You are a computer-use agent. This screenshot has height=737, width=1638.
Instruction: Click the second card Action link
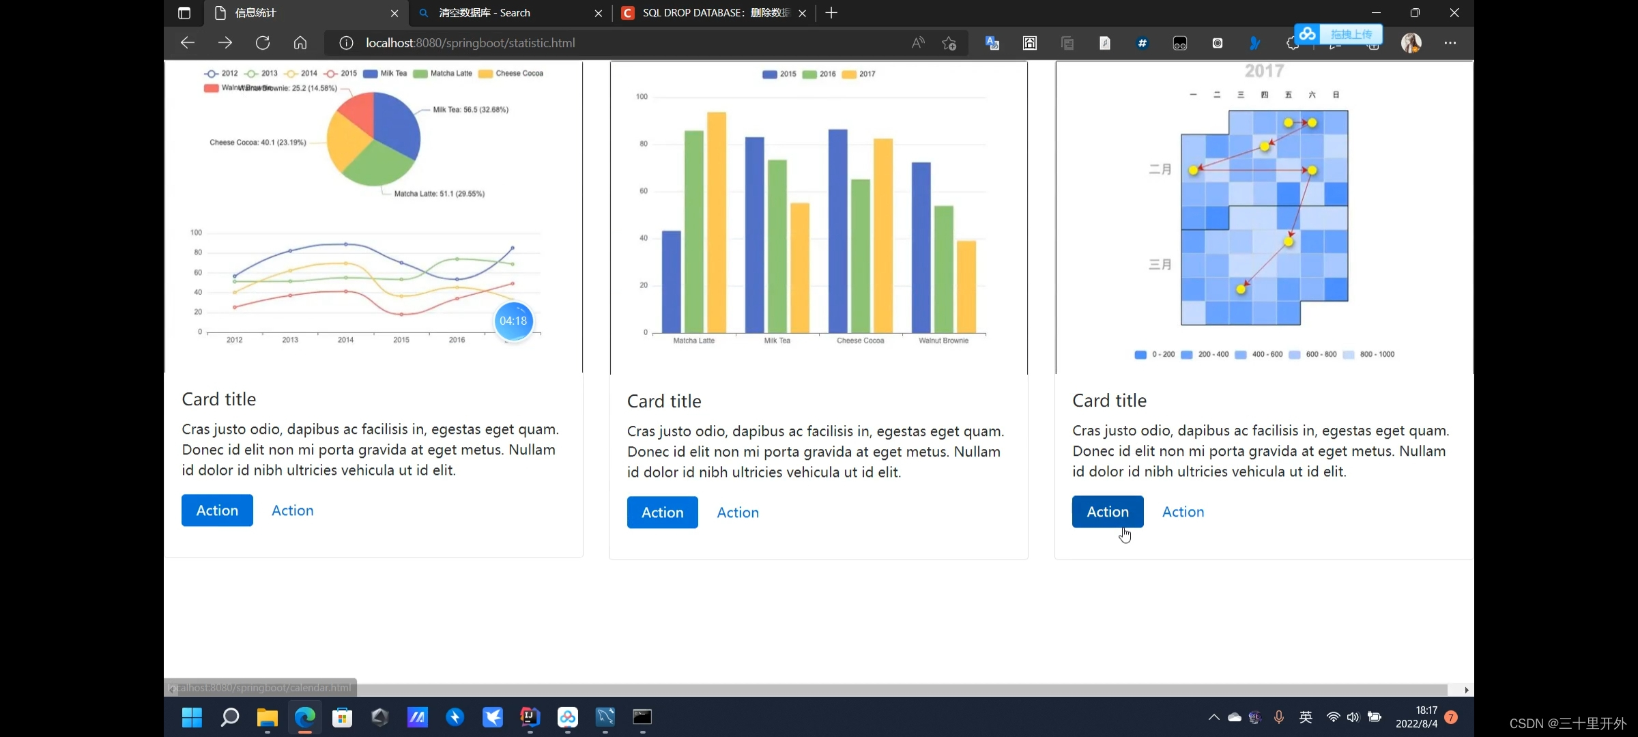coord(738,512)
